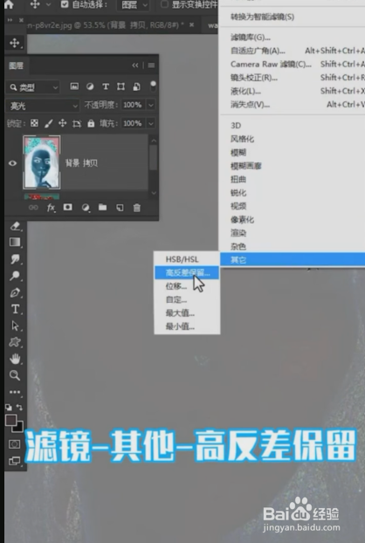
Task: Switch to the 图层 panel tab
Action: point(17,65)
